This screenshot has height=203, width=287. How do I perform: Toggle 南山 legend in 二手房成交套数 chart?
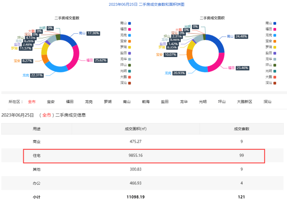126,23
